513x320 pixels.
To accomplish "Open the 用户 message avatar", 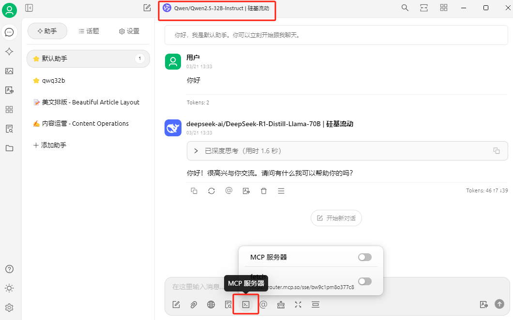I will pyautogui.click(x=173, y=61).
